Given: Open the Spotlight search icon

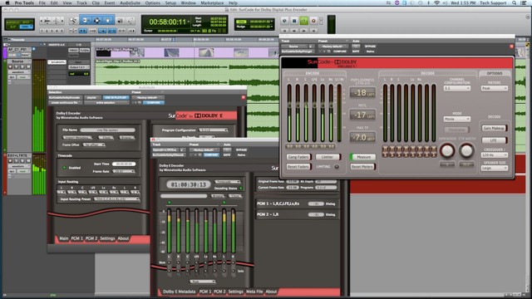Looking at the screenshot, I should (515, 2).
